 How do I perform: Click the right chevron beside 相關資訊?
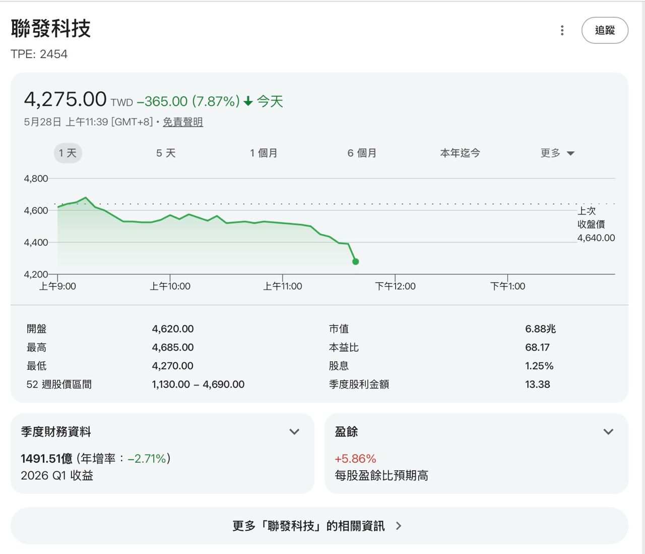coord(399,526)
